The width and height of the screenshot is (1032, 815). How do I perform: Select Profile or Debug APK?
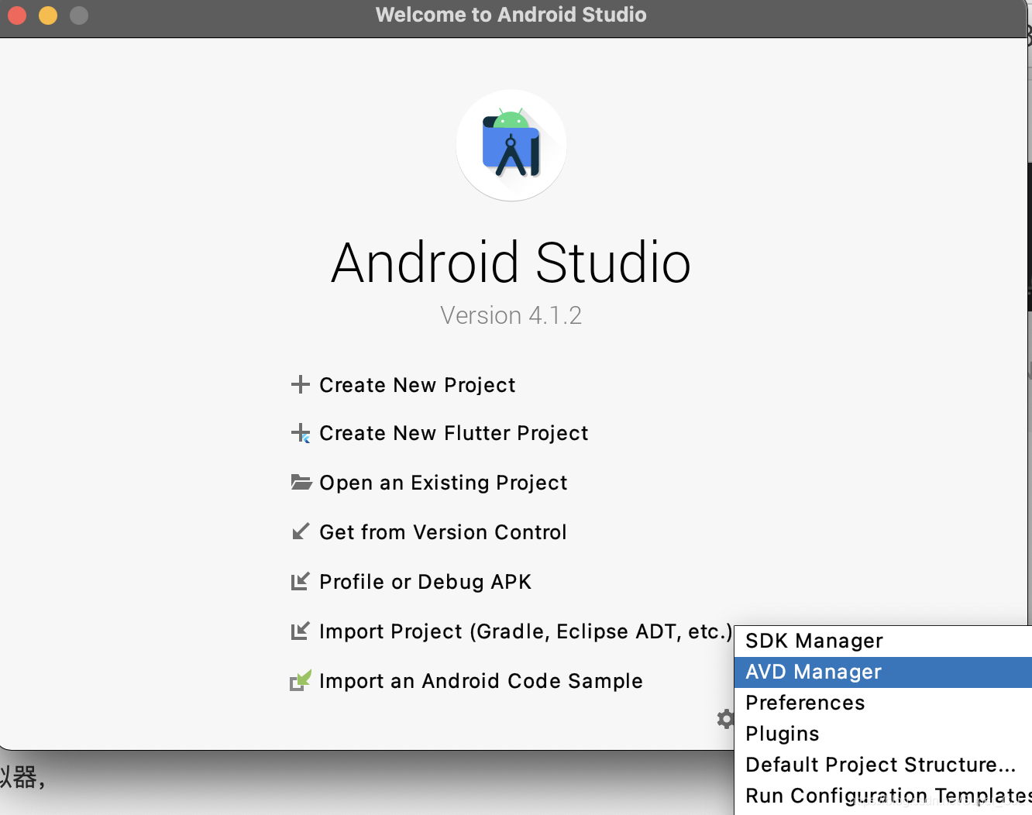[x=425, y=582]
